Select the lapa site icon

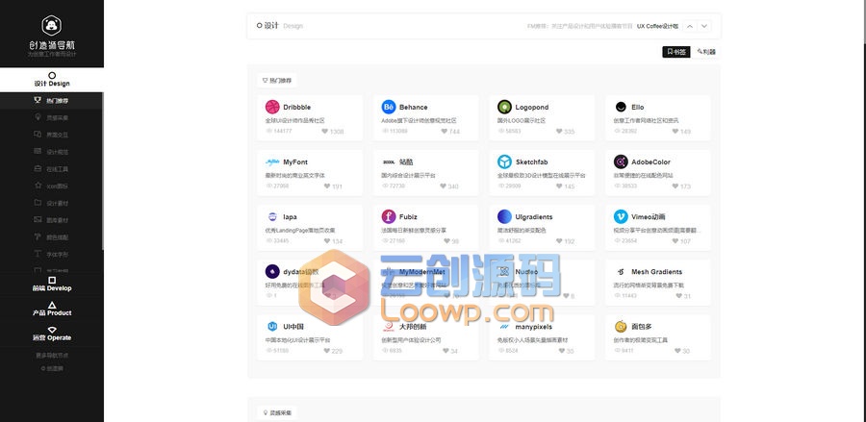coord(272,217)
